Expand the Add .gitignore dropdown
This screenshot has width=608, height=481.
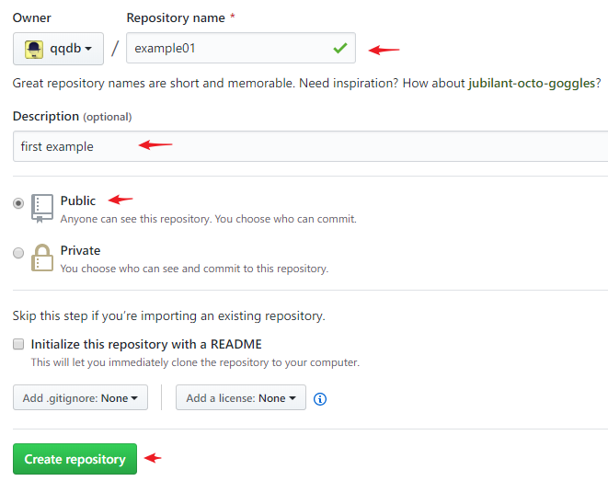click(x=80, y=397)
